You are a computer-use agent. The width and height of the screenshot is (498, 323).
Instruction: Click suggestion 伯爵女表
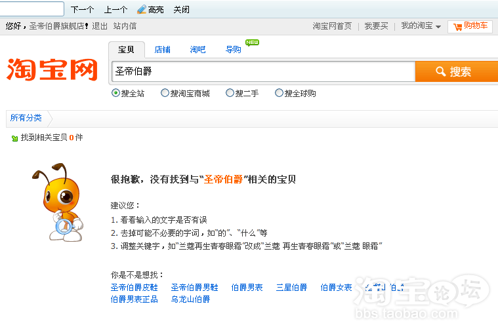pos(337,288)
